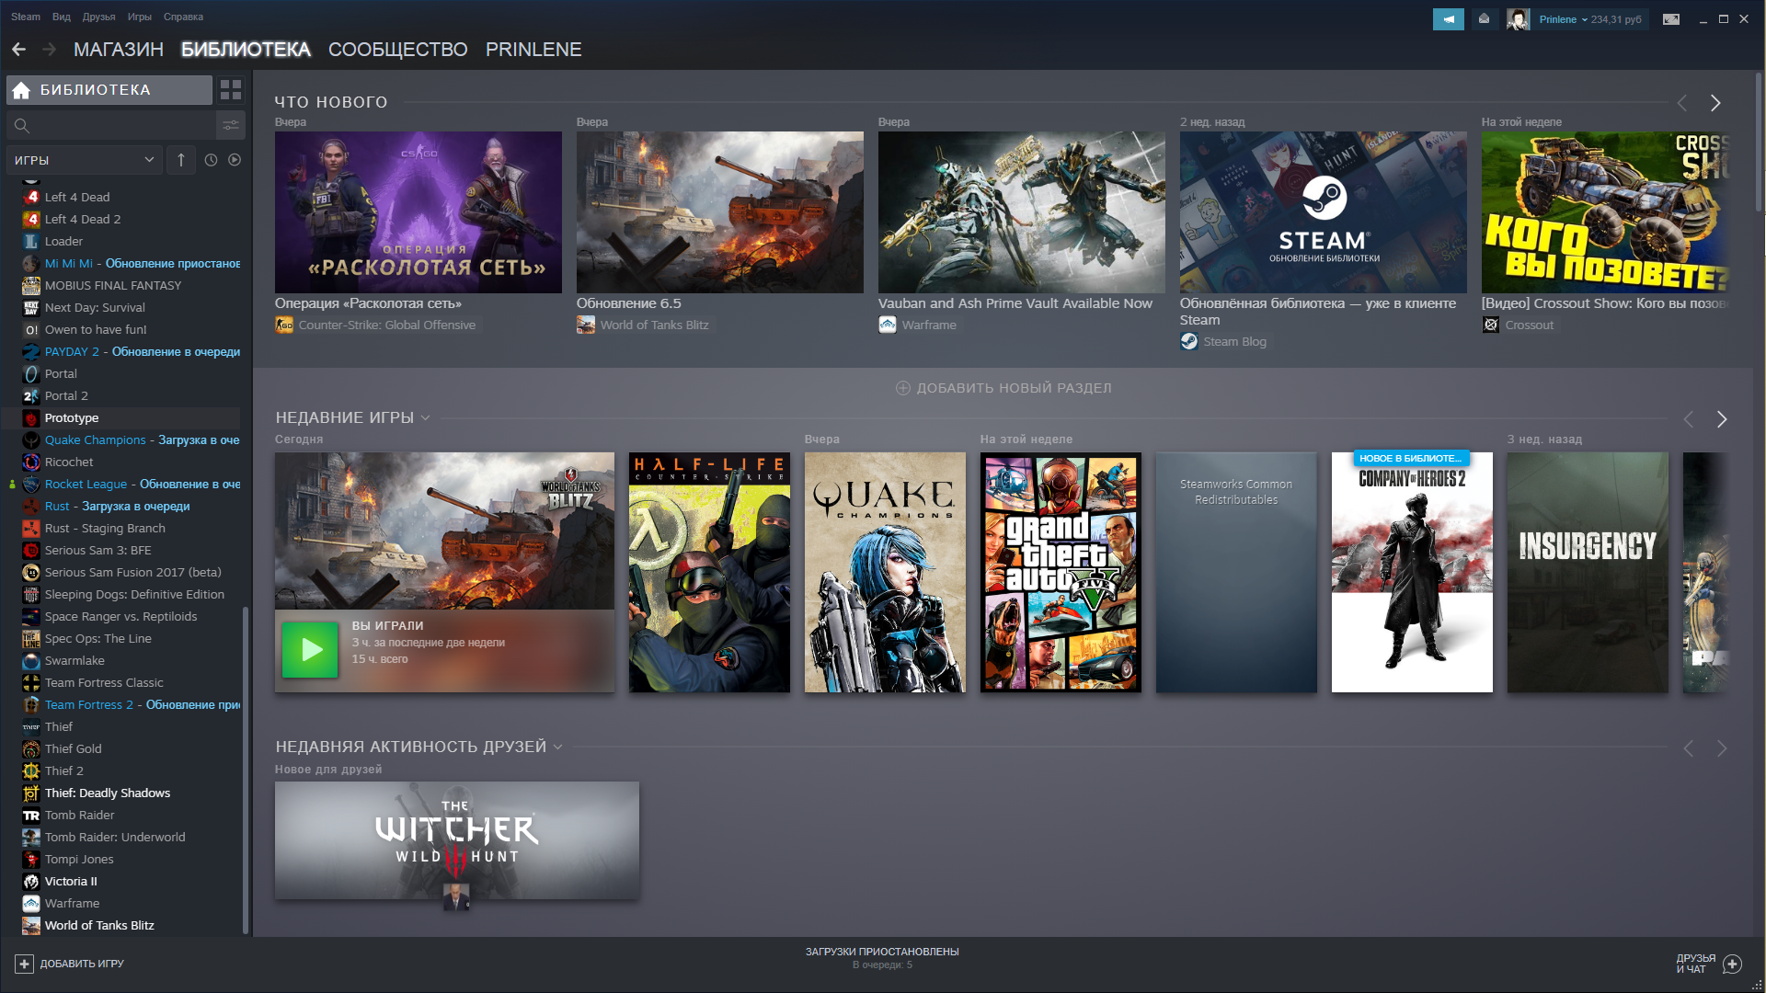Open wallet balance 234,31 руб

click(1616, 19)
